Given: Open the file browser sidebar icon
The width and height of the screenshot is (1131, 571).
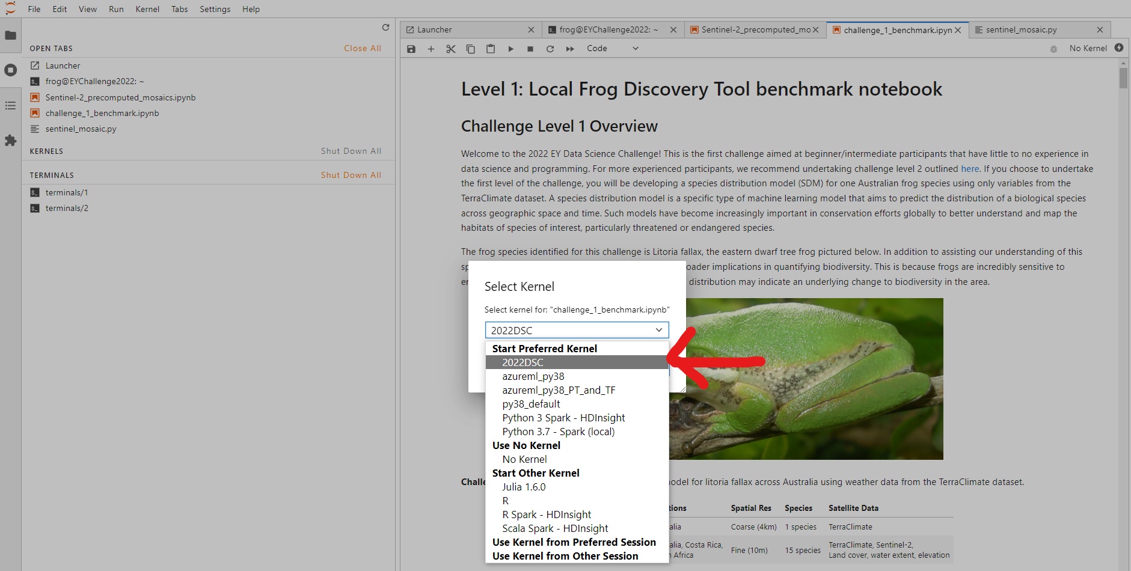Looking at the screenshot, I should 10,35.
